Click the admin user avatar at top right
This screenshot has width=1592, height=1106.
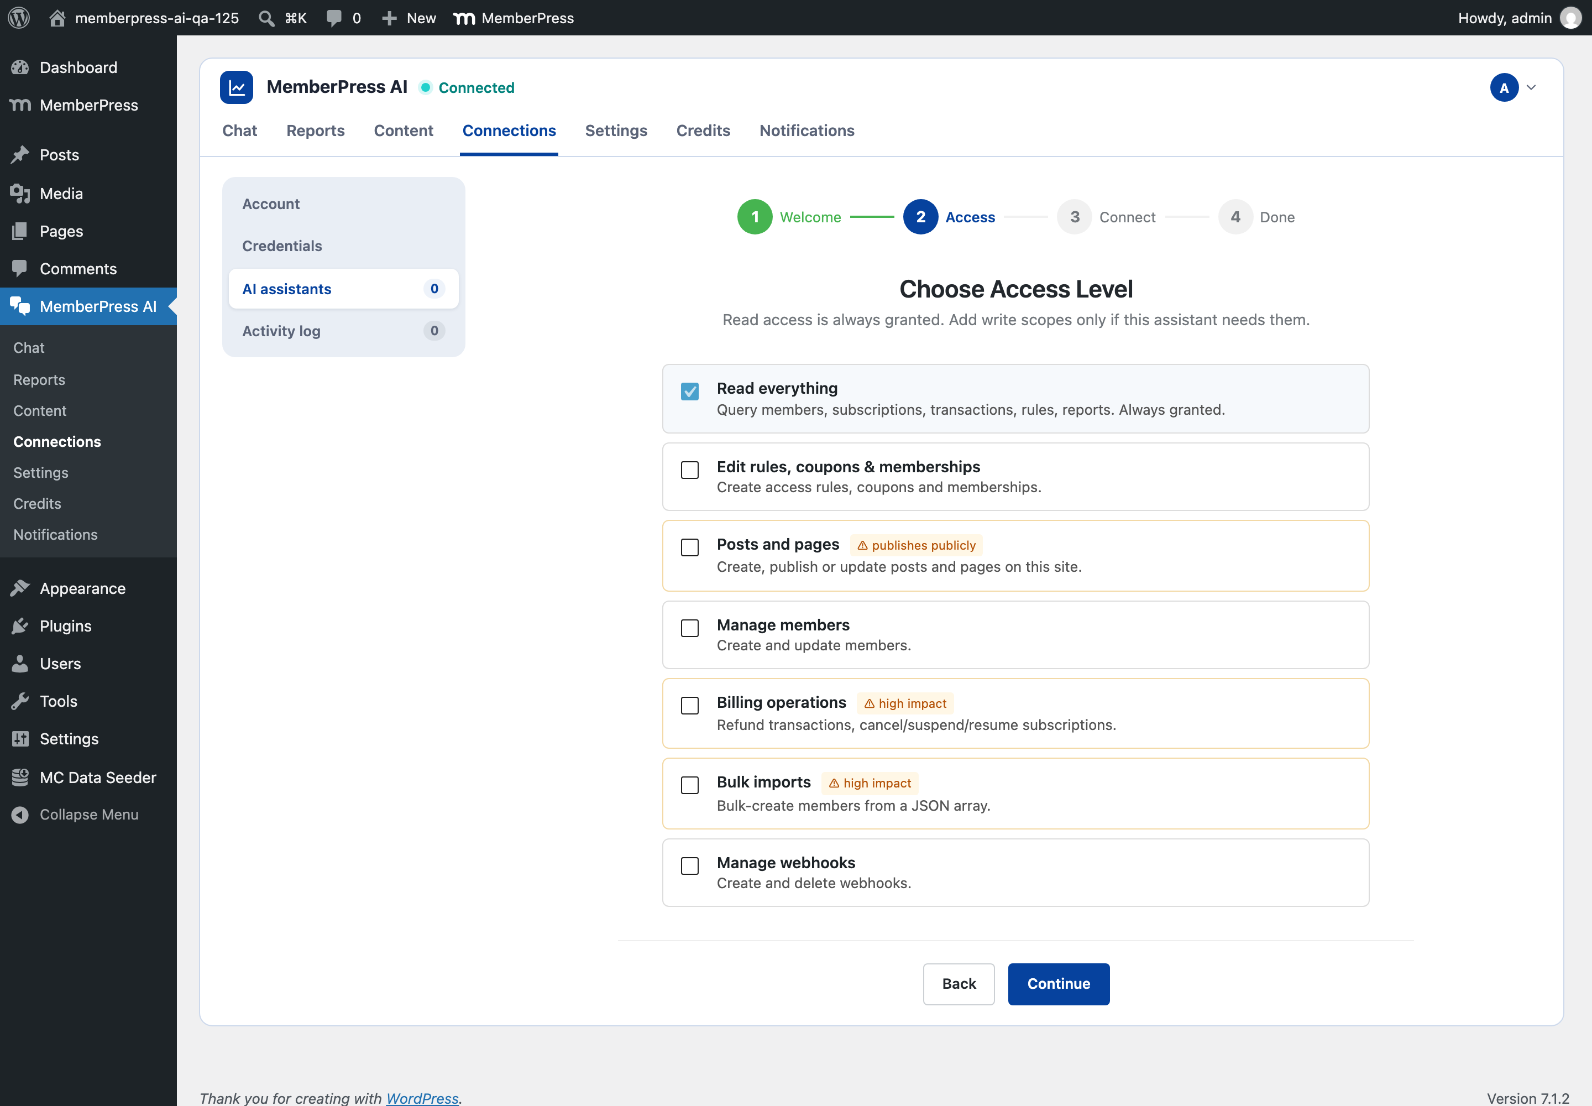pos(1570,18)
